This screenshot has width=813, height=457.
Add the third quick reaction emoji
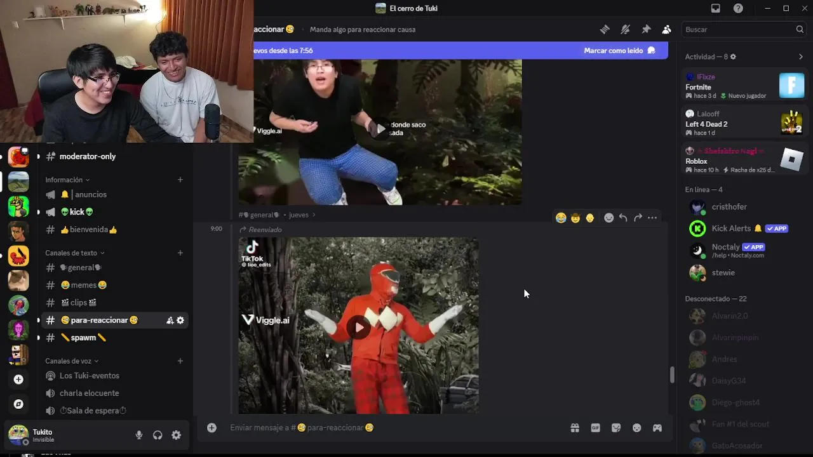tap(590, 218)
